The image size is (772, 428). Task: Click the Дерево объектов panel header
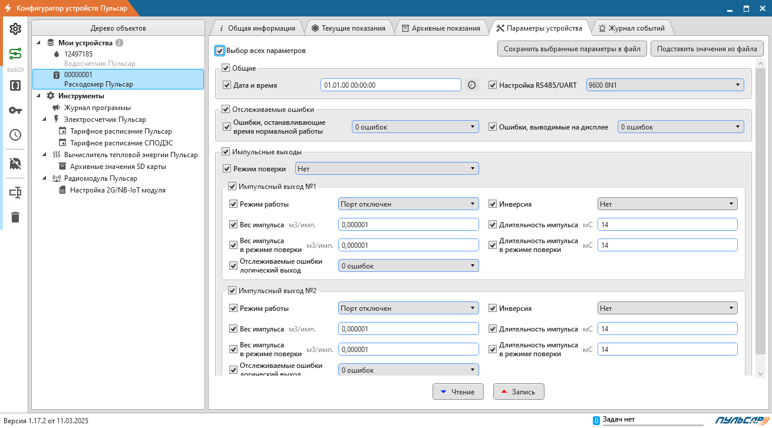pyautogui.click(x=118, y=28)
